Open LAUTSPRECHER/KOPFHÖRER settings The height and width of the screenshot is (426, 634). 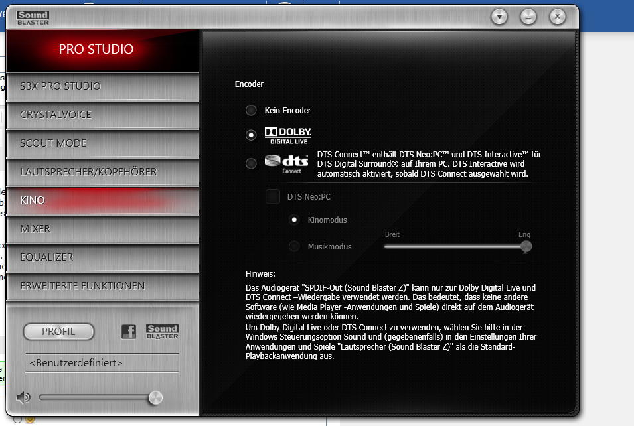(x=103, y=172)
